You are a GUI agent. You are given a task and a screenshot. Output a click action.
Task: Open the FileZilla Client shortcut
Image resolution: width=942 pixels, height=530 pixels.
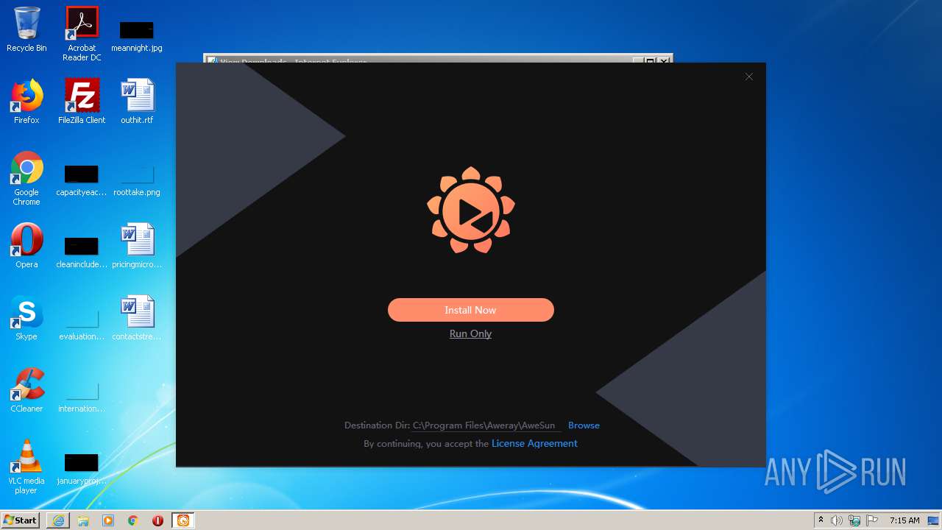coord(82,102)
